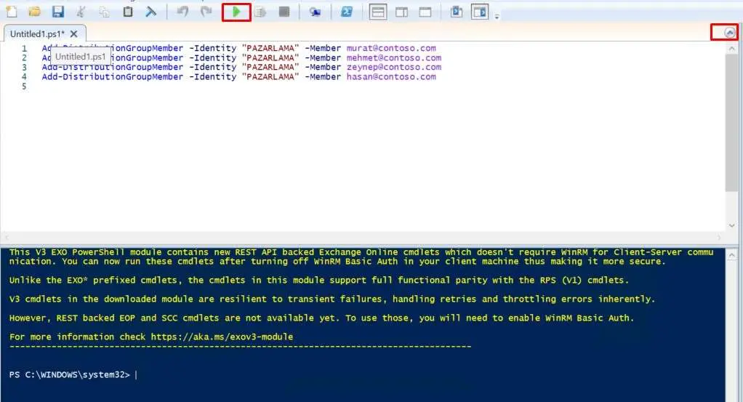743x402 pixels.
Task: Show script pane on the right
Action: tap(401, 12)
